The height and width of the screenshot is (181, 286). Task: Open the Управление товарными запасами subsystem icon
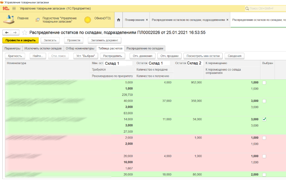[x=37, y=20]
